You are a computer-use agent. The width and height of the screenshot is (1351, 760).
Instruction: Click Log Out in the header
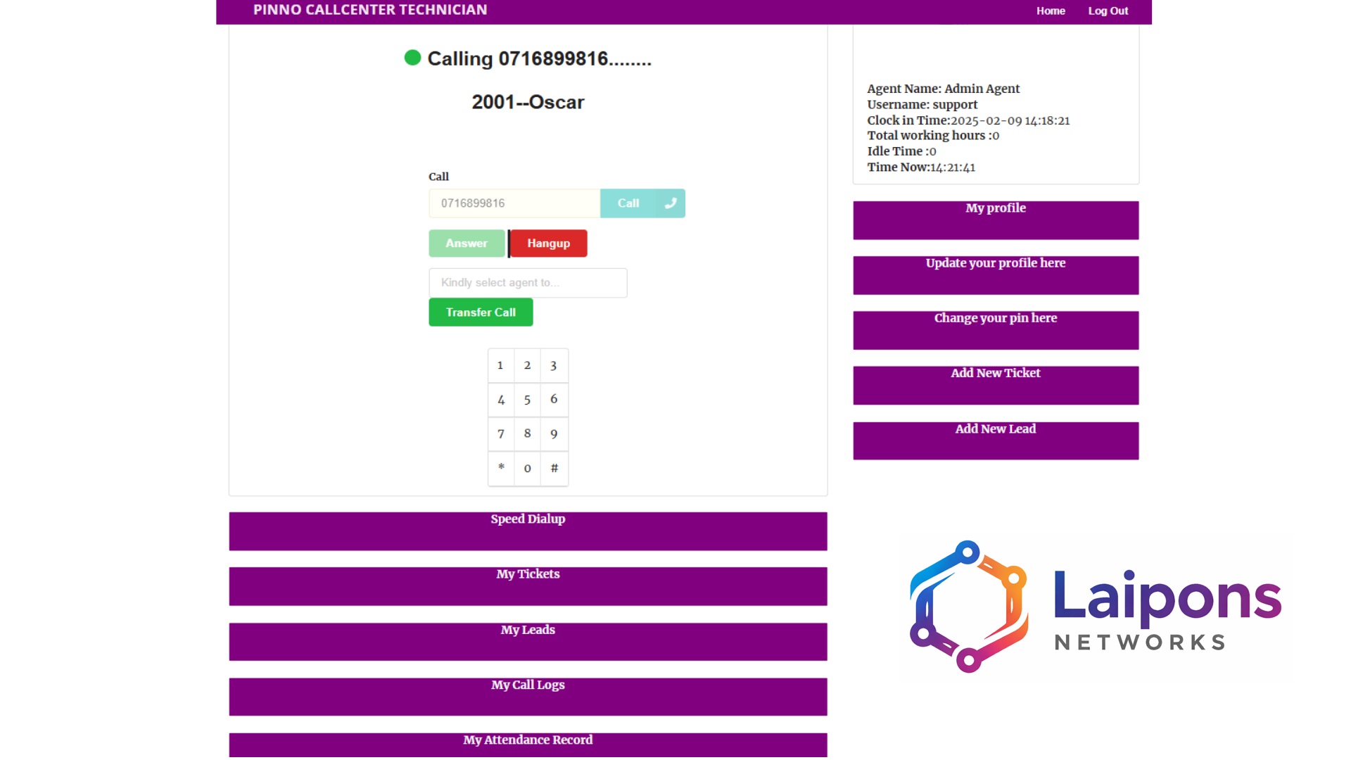coord(1108,11)
